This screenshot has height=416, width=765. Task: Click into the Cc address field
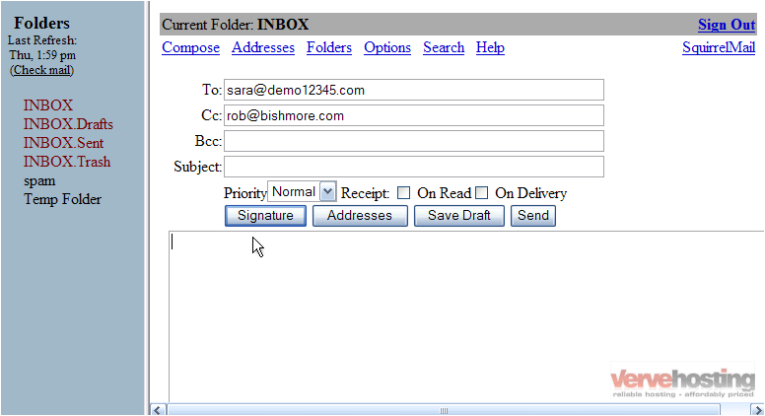[x=414, y=115]
